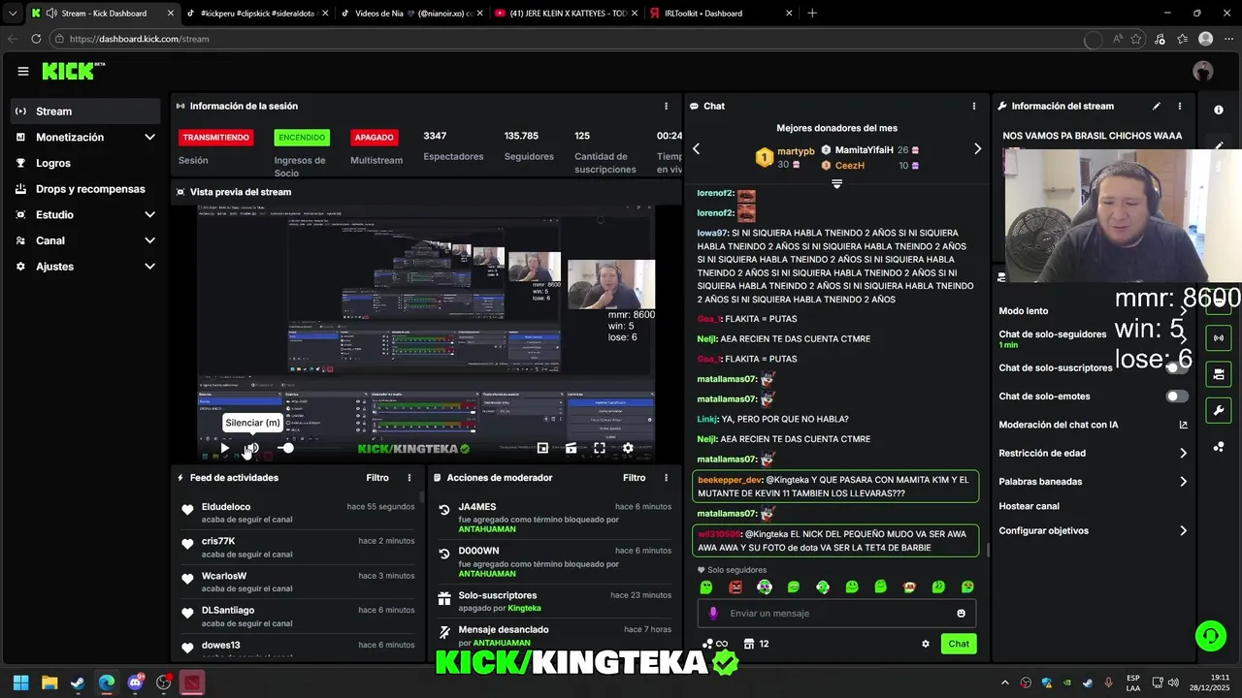This screenshot has width=1242, height=698.
Task: Edit stream info with pencil icon
Action: (1157, 106)
